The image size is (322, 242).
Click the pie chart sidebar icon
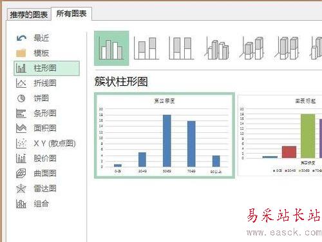click(21, 98)
